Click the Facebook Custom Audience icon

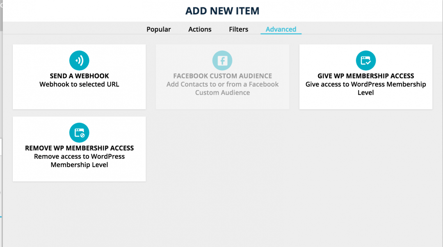(x=222, y=61)
